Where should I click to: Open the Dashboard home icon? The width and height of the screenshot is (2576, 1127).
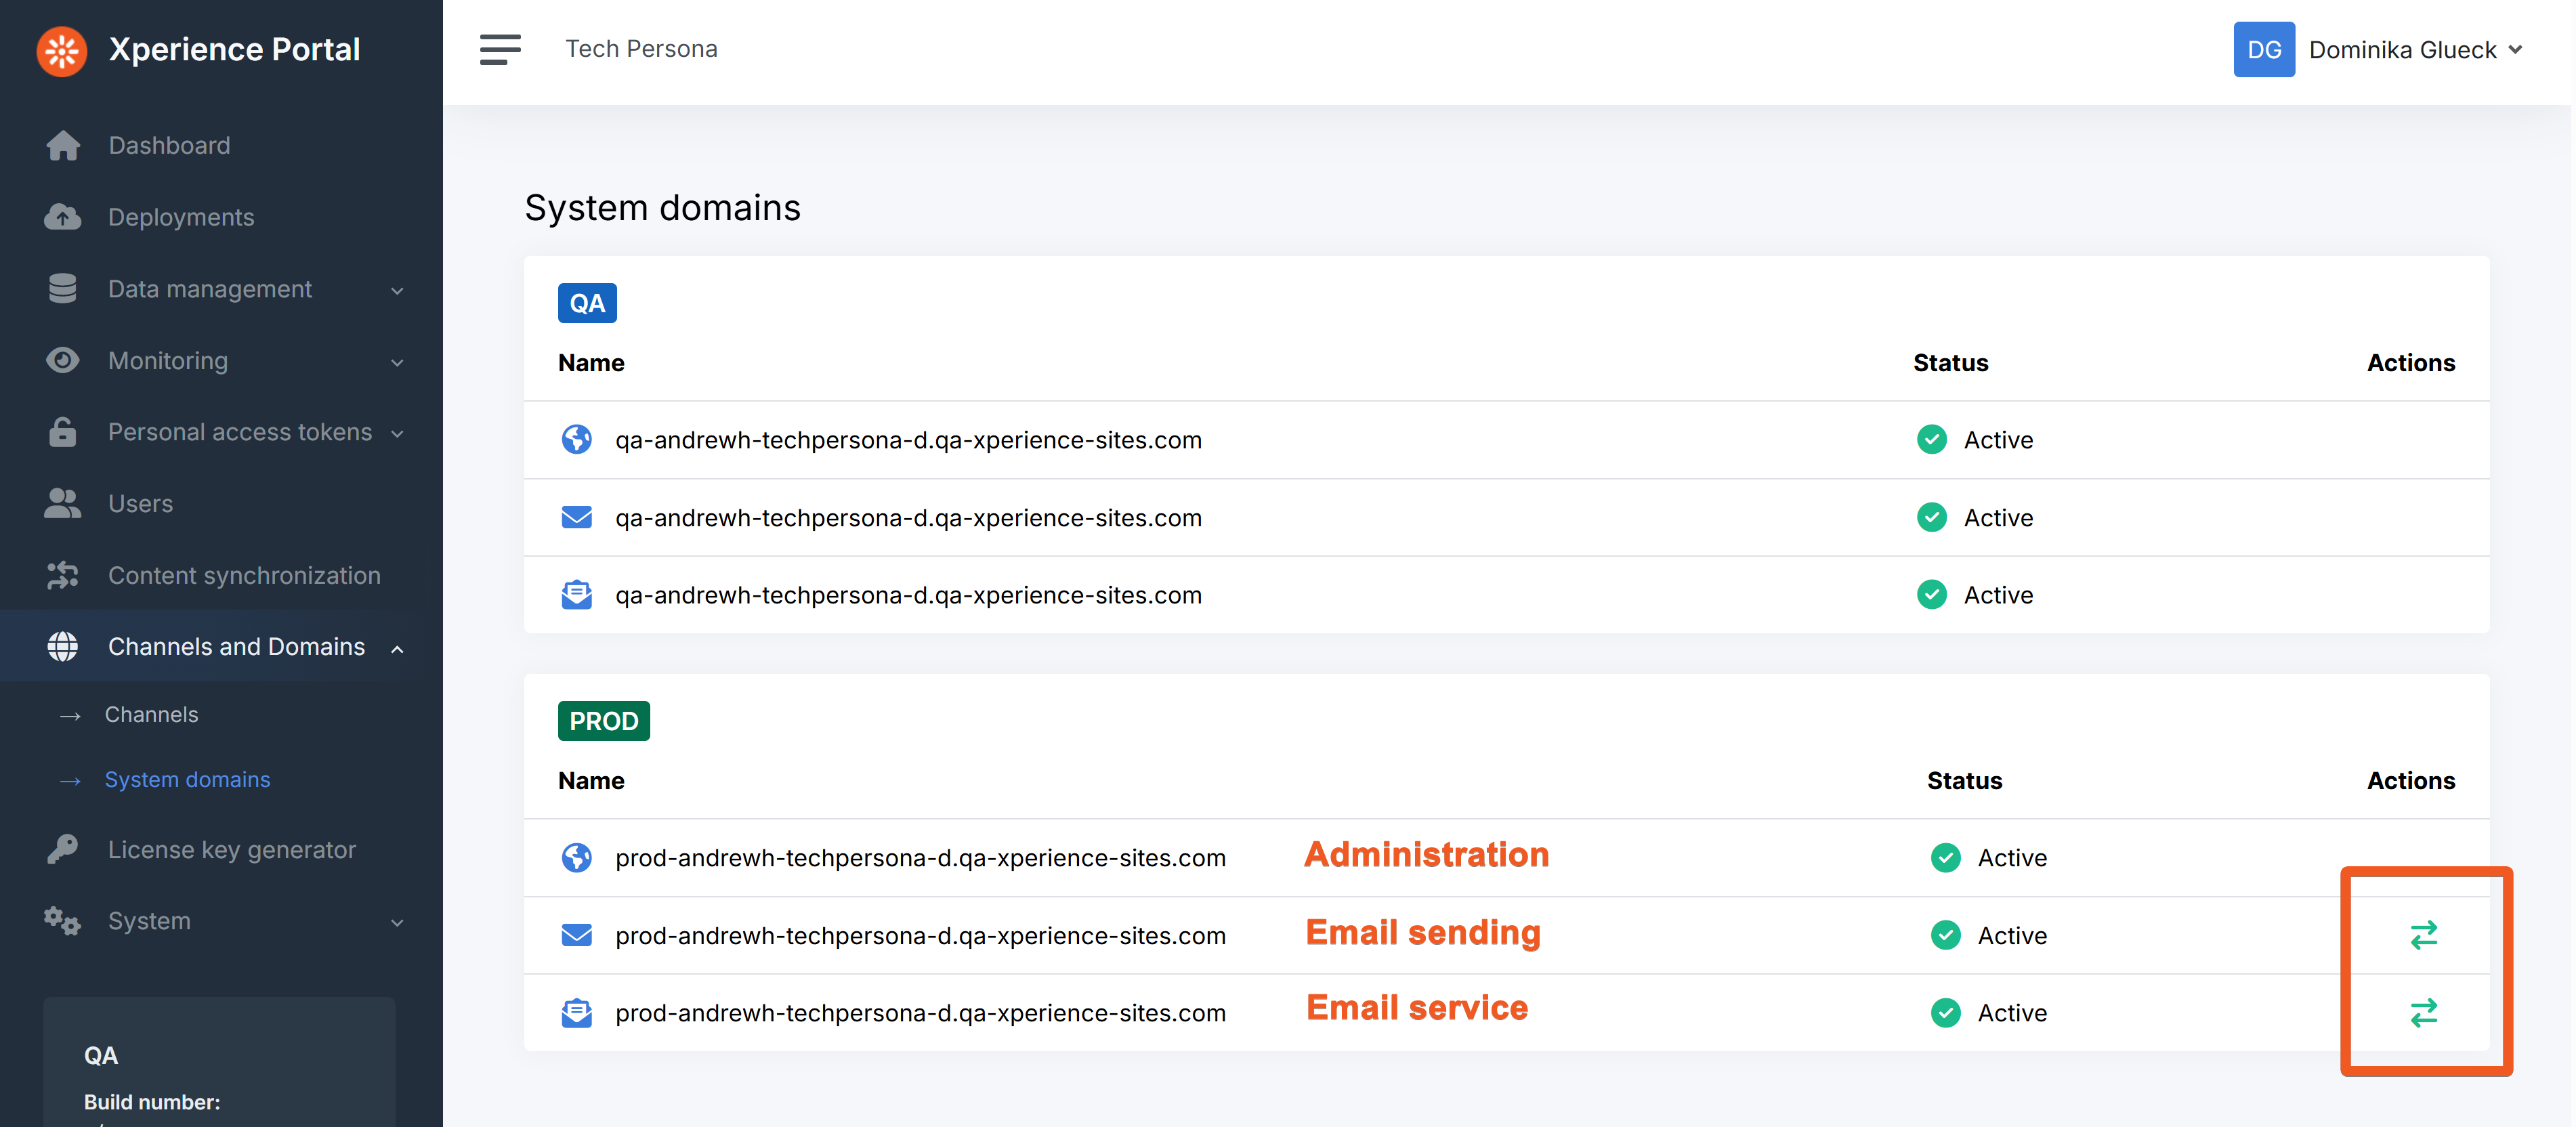(x=63, y=146)
